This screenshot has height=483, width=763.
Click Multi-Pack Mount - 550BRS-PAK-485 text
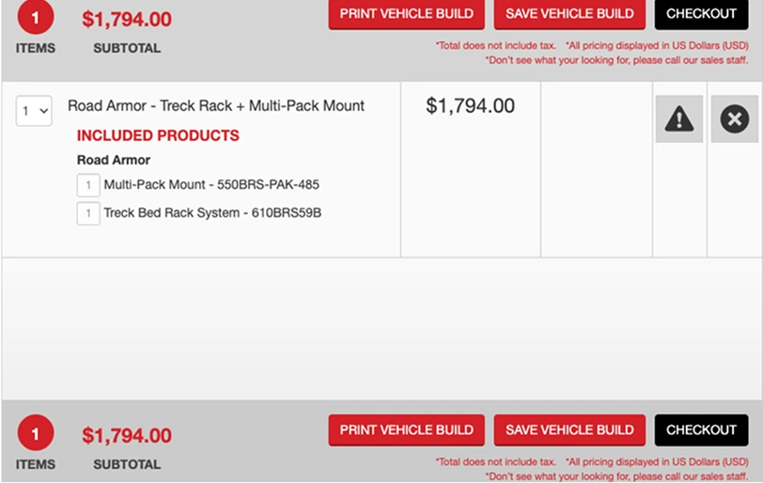(x=211, y=185)
